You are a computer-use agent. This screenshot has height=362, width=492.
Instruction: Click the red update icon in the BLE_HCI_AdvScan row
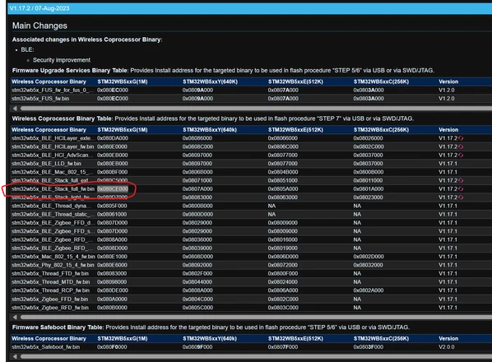click(x=461, y=155)
